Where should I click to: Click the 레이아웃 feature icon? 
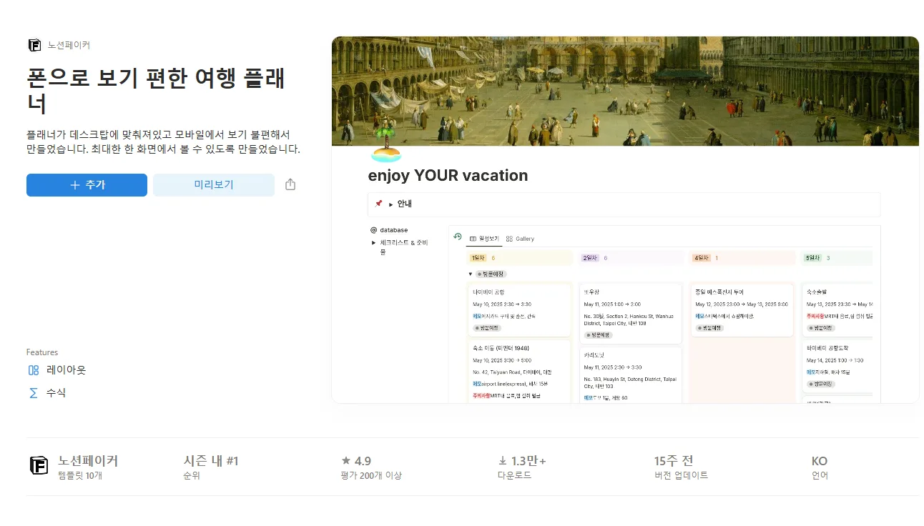pyautogui.click(x=34, y=370)
